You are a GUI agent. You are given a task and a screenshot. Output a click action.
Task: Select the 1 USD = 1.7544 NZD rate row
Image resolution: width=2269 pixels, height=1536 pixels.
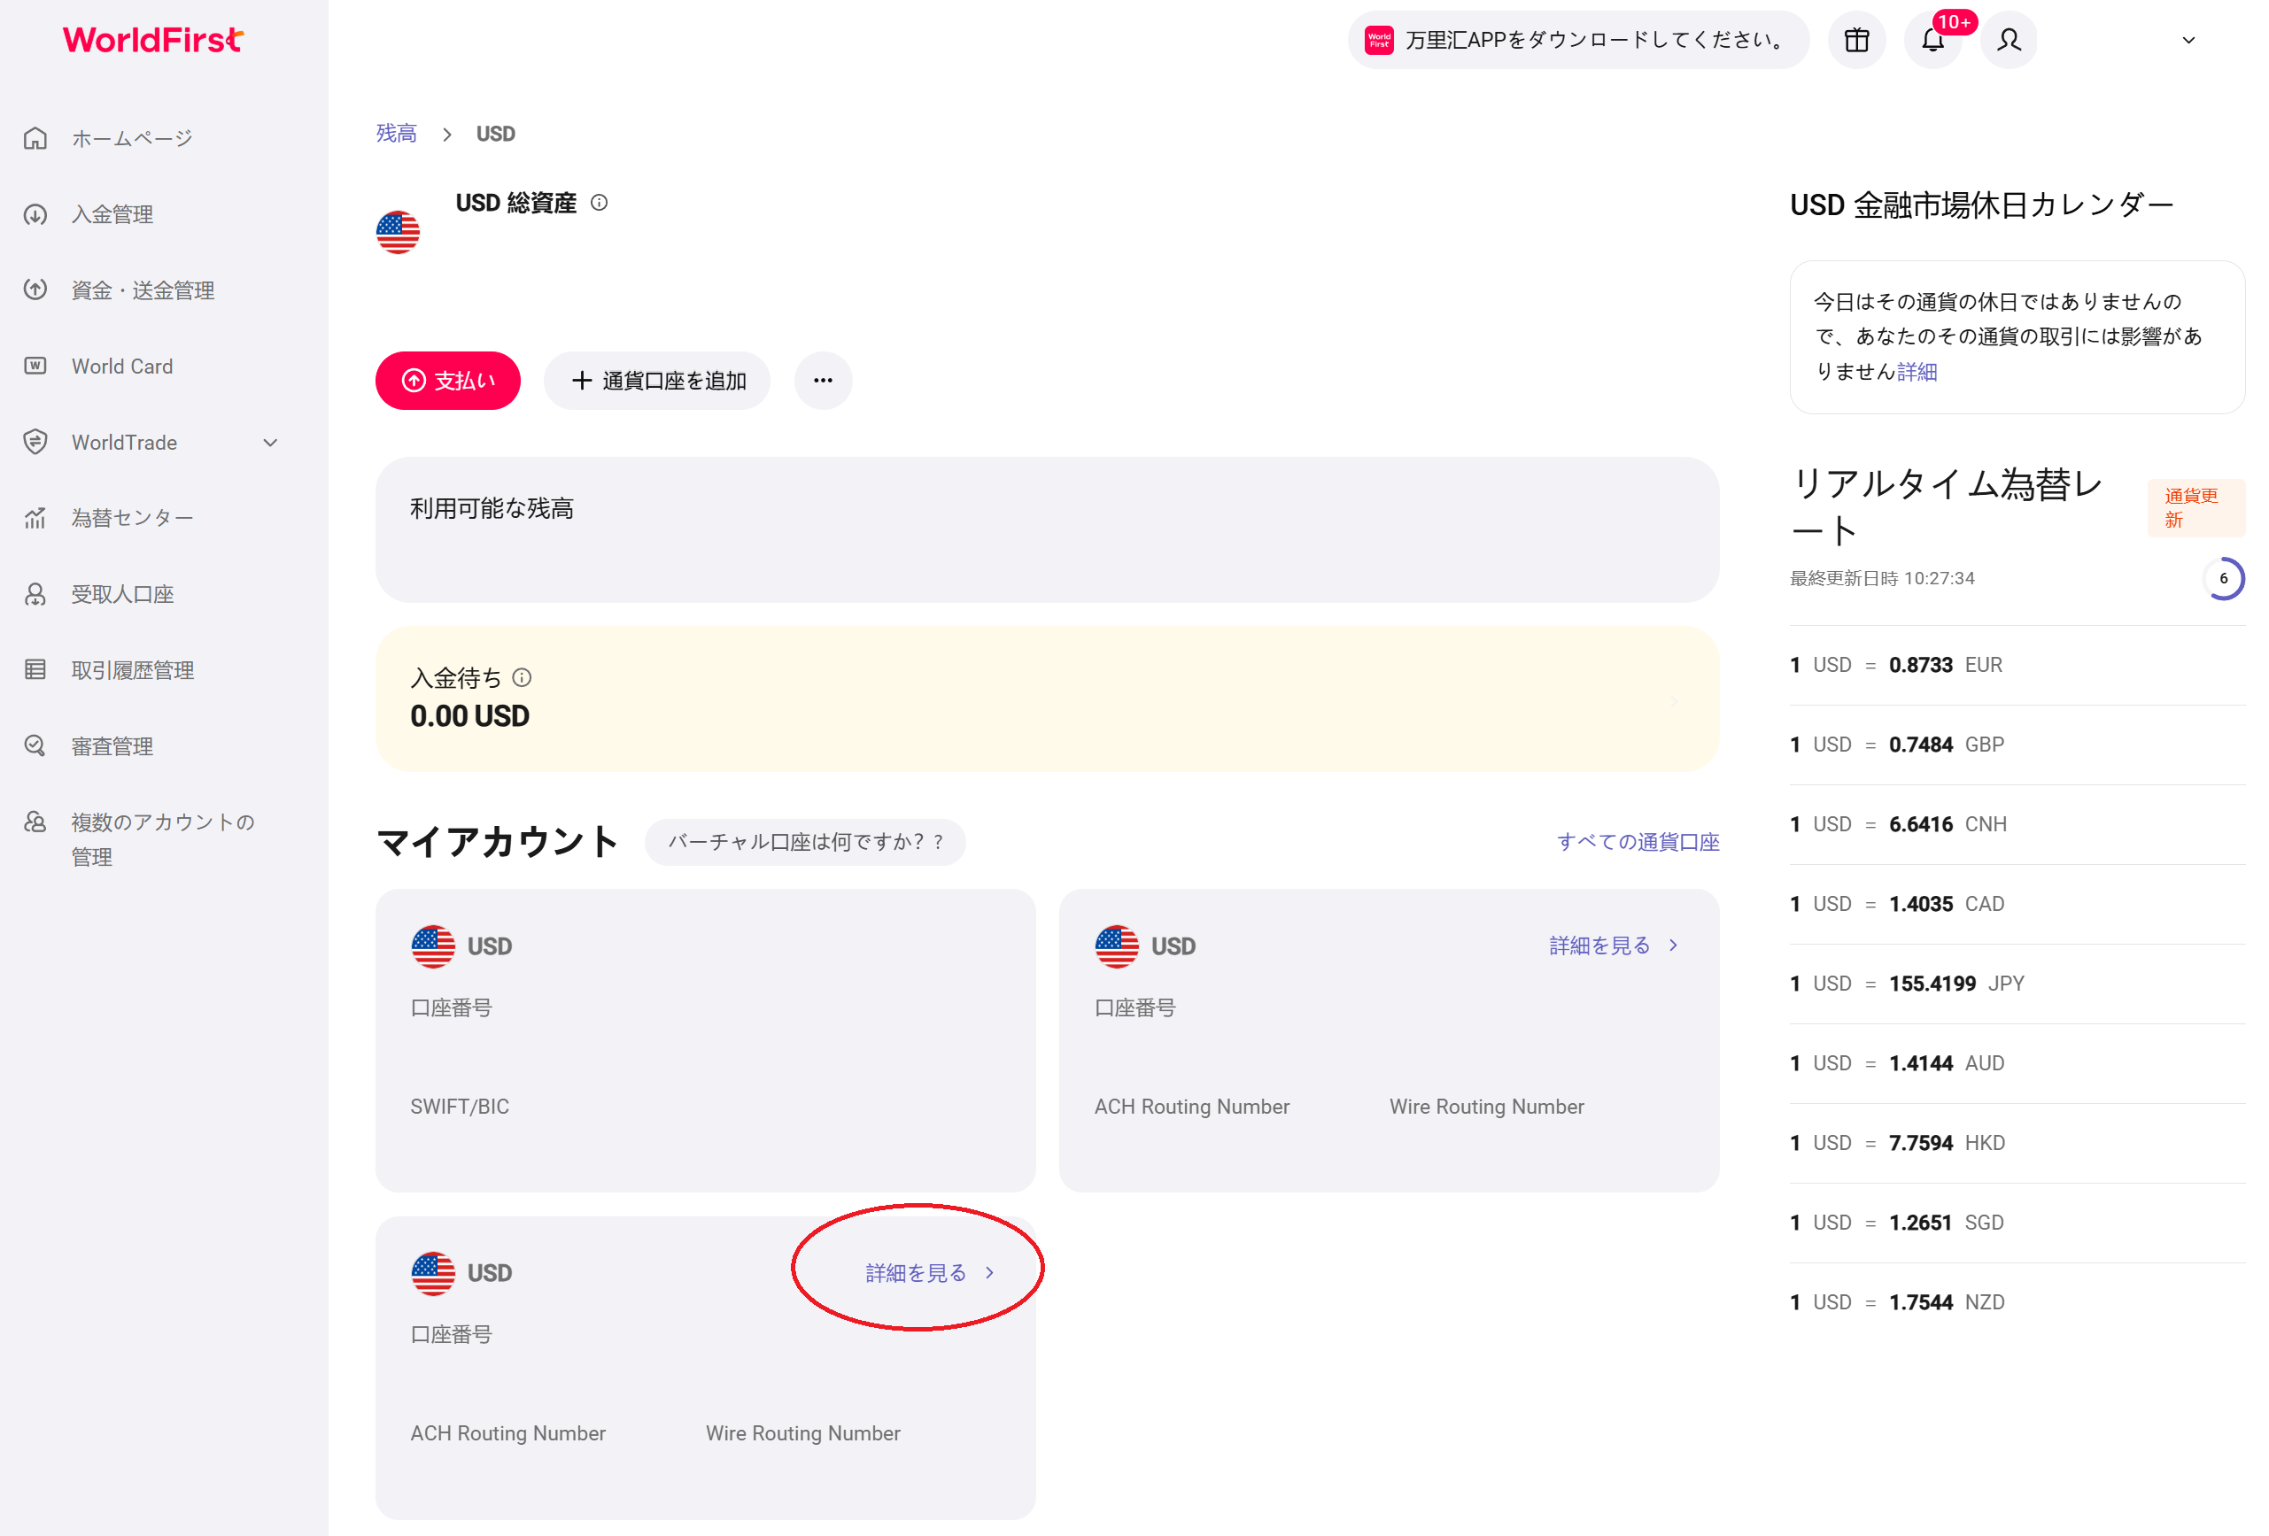pos(2017,1301)
